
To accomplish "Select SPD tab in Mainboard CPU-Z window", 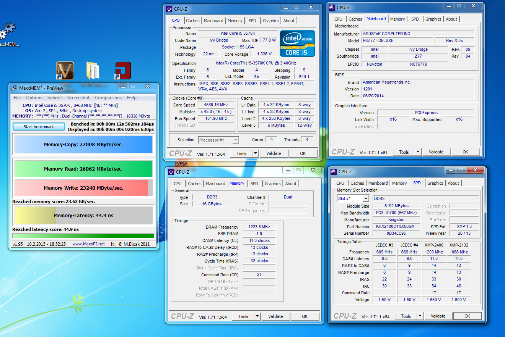I will pos(415,19).
